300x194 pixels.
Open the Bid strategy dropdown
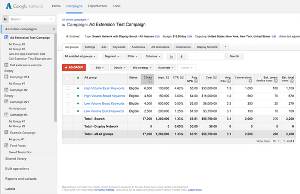(142, 68)
